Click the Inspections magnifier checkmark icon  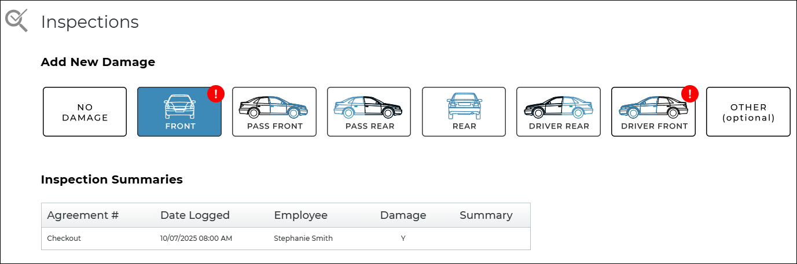(x=16, y=20)
